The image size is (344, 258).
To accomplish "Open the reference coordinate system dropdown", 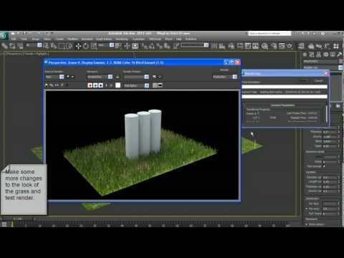I will pos(106,45).
